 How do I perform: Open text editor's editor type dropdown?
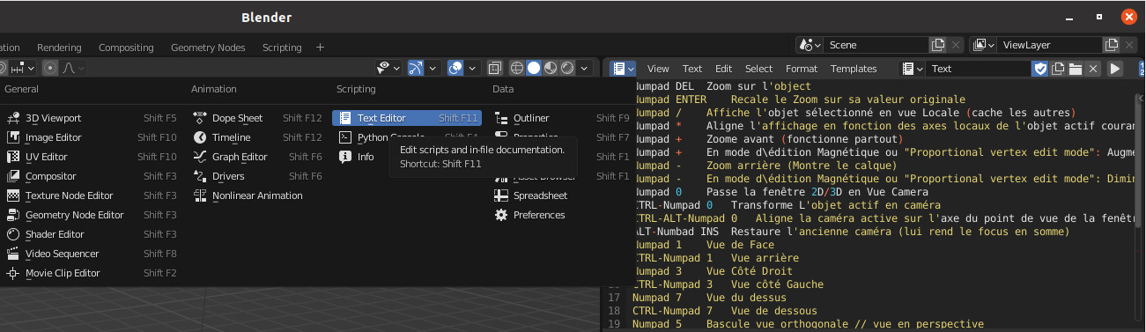pos(624,68)
